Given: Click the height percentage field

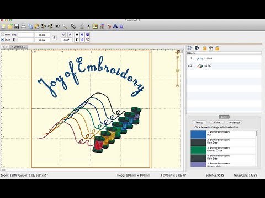Looking at the screenshot, I should point(42,40).
